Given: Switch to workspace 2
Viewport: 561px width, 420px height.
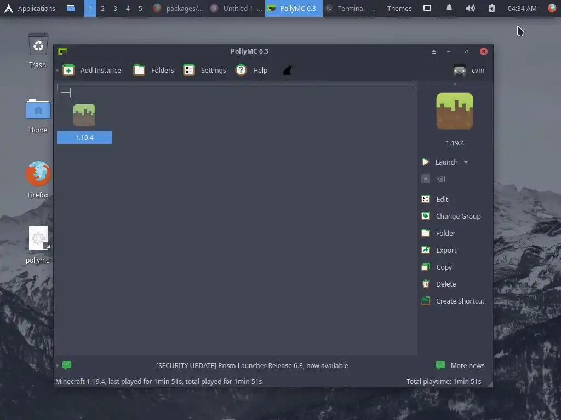Looking at the screenshot, I should (102, 8).
